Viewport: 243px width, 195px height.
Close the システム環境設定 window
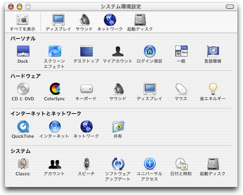[x=11, y=7]
